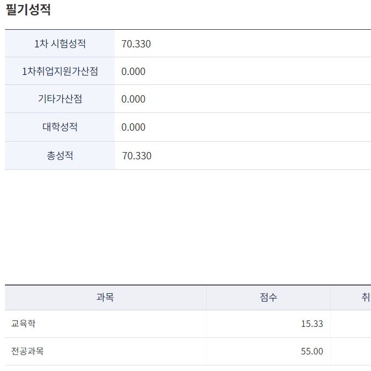Click the partially visible third column header
This screenshot has width=371, height=371.
[364, 298]
